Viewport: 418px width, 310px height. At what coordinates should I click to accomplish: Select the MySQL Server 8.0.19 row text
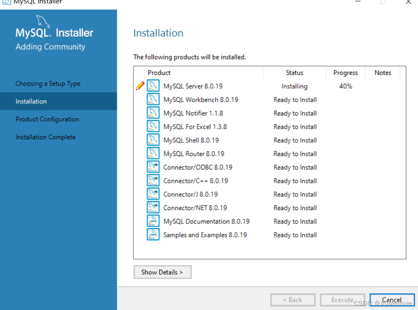coord(193,86)
